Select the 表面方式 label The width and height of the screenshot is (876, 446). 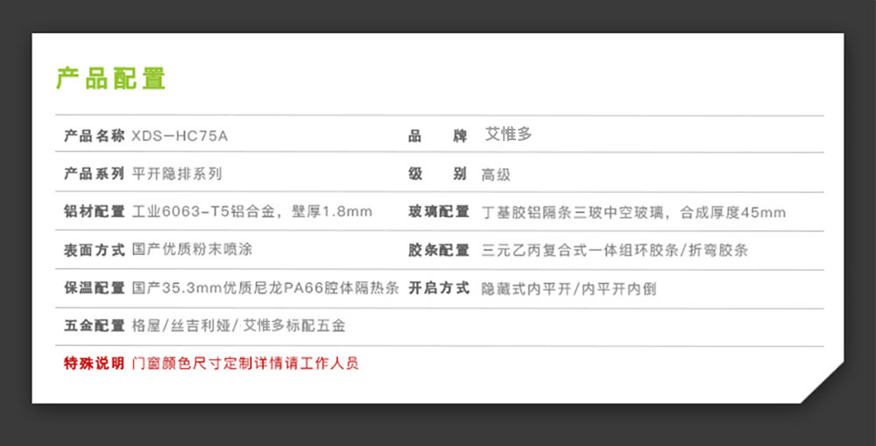(95, 250)
